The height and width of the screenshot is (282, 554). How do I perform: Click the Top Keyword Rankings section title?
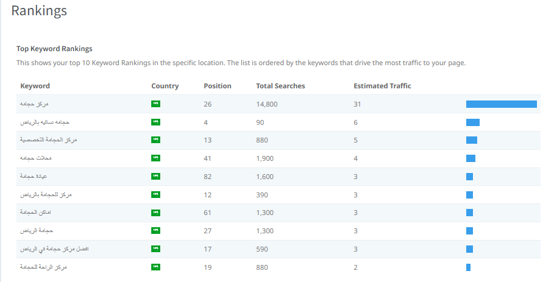54,49
